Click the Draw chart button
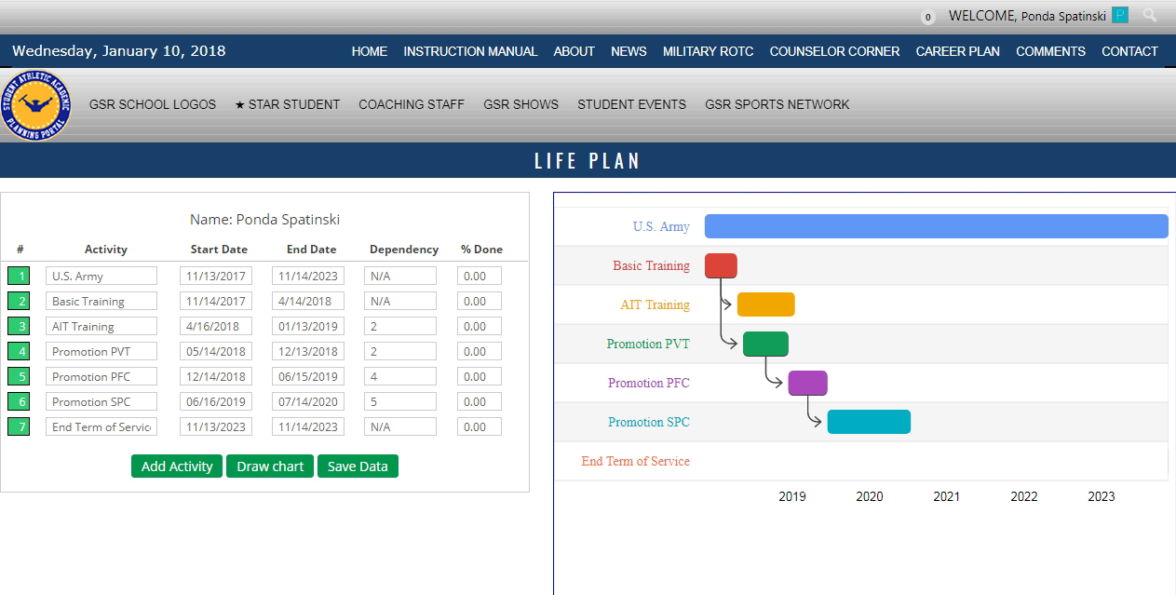 [x=270, y=467]
